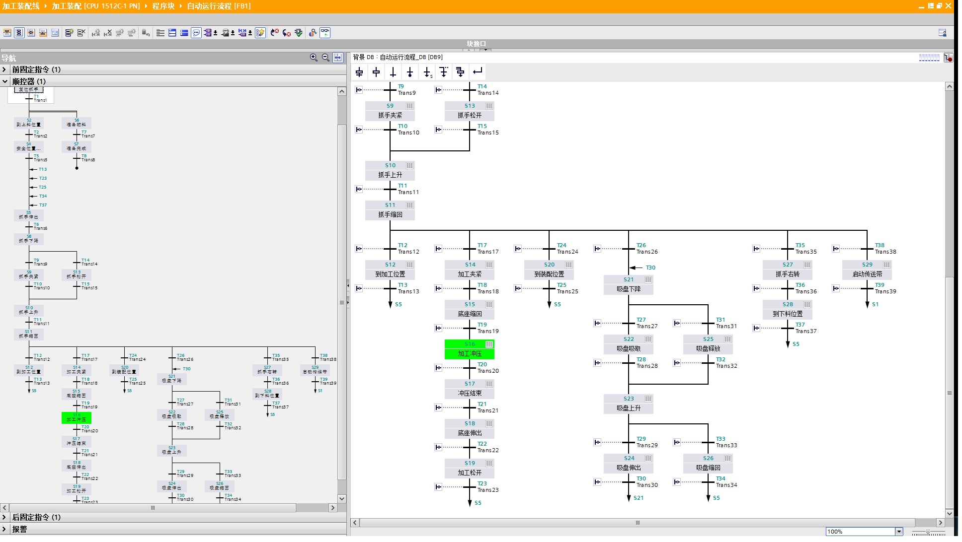This screenshot has width=962, height=542.
Task: Select step S23 吸盘上升
Action: (629, 404)
